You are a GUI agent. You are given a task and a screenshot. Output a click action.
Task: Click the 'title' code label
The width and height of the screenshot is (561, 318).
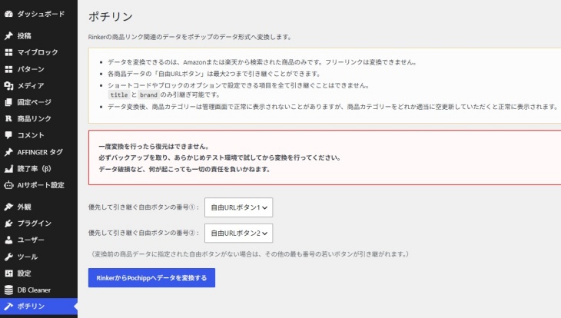pos(119,94)
